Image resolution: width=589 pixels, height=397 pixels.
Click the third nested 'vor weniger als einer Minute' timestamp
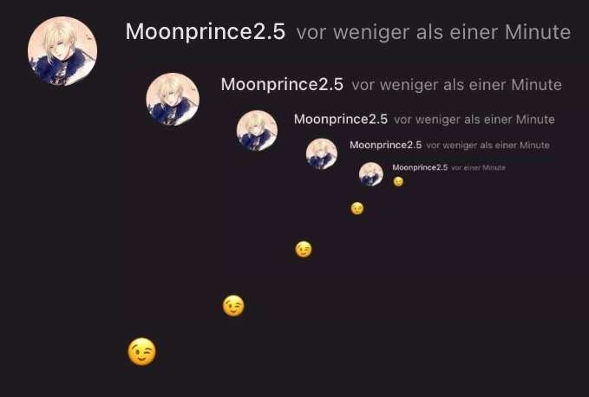[x=474, y=120]
